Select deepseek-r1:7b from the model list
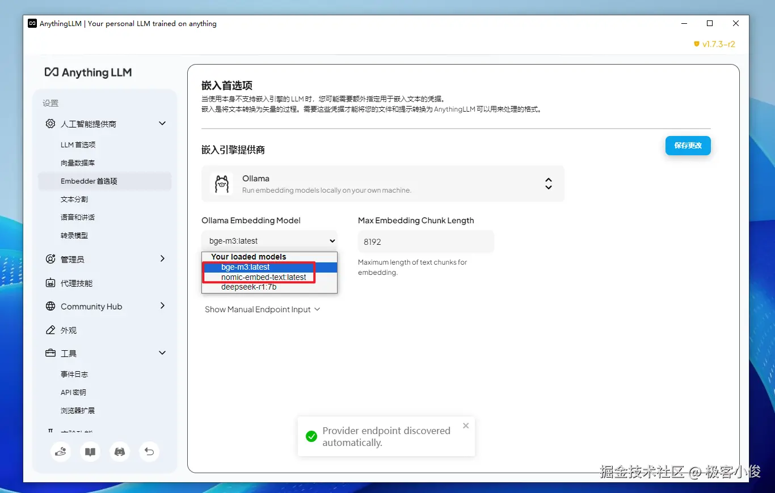The width and height of the screenshot is (775, 493). pyautogui.click(x=269, y=287)
